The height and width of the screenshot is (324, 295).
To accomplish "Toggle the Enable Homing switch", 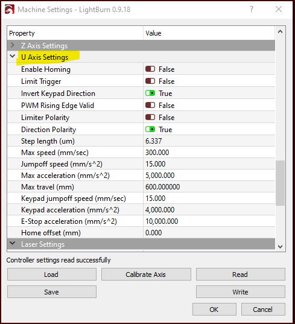I will [150, 69].
